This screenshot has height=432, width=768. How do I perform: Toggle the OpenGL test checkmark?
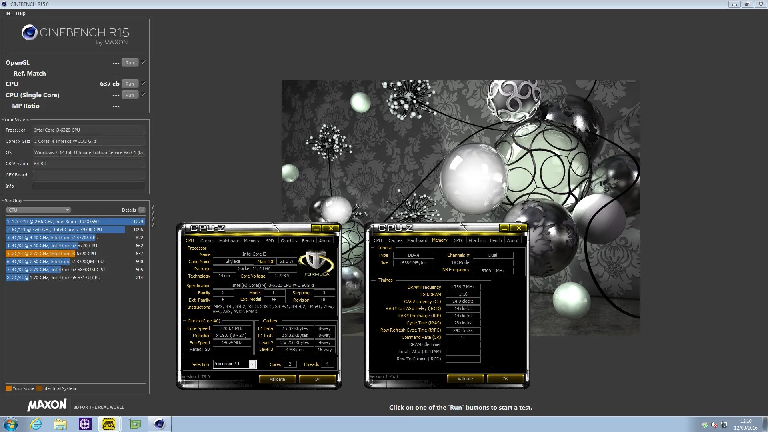pyautogui.click(x=143, y=62)
